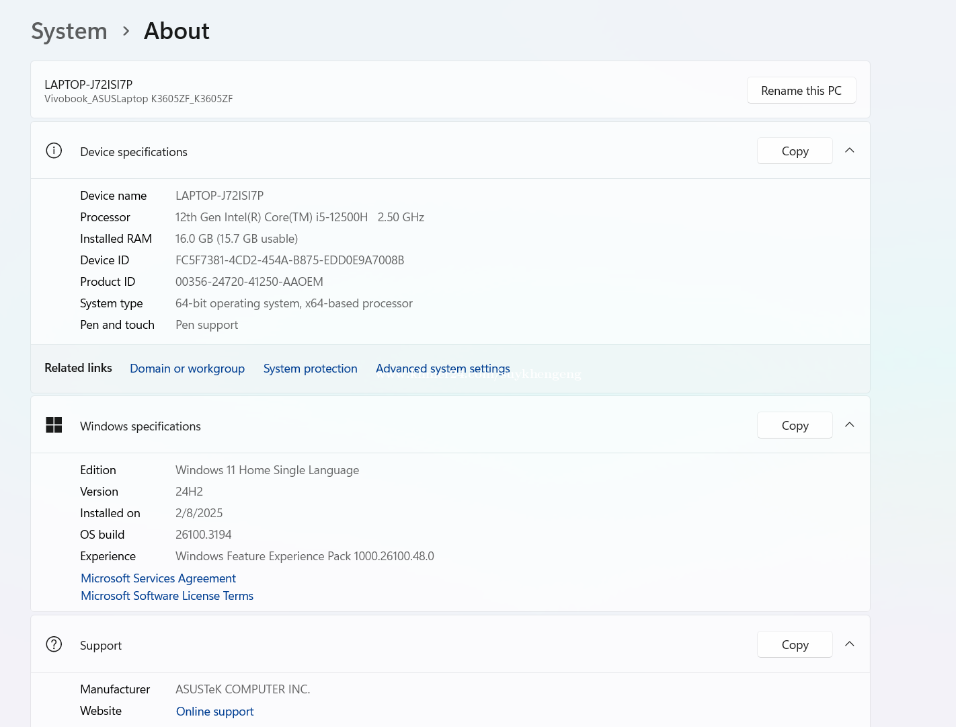Image resolution: width=956 pixels, height=727 pixels.
Task: Click the OS build label
Action: pos(102,535)
